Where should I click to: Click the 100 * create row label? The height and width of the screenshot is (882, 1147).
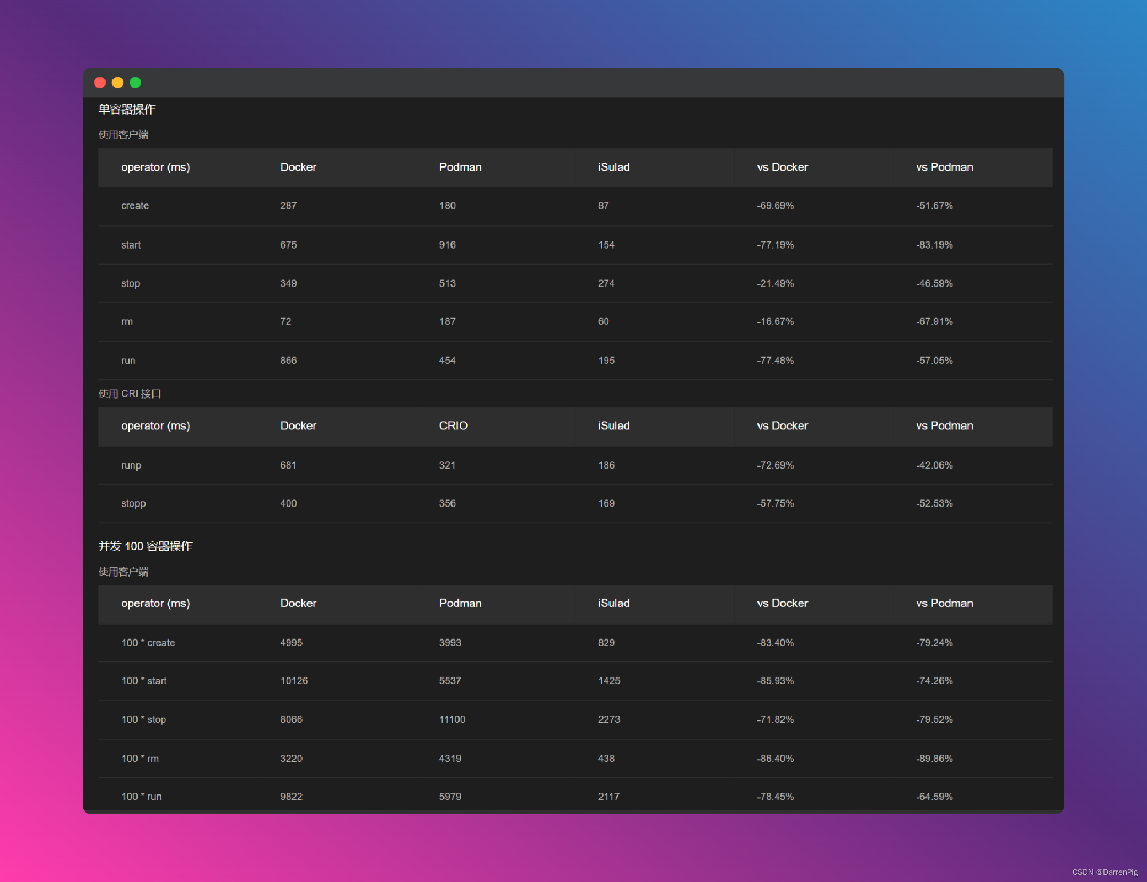(x=148, y=643)
